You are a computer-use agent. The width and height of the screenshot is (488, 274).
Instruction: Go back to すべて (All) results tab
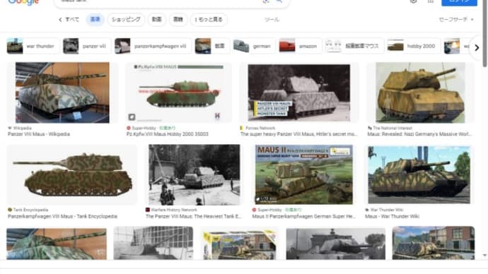pyautogui.click(x=69, y=20)
